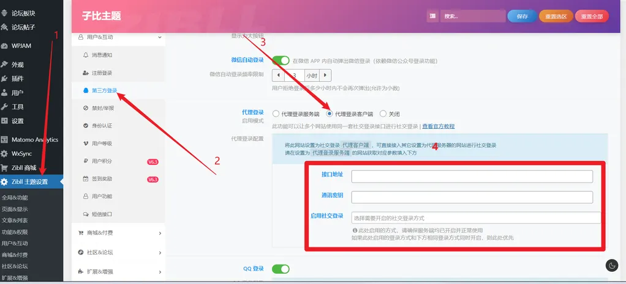Click the 论坛板块 menu icon
Viewport: 626px width, 284px height.
[4, 13]
